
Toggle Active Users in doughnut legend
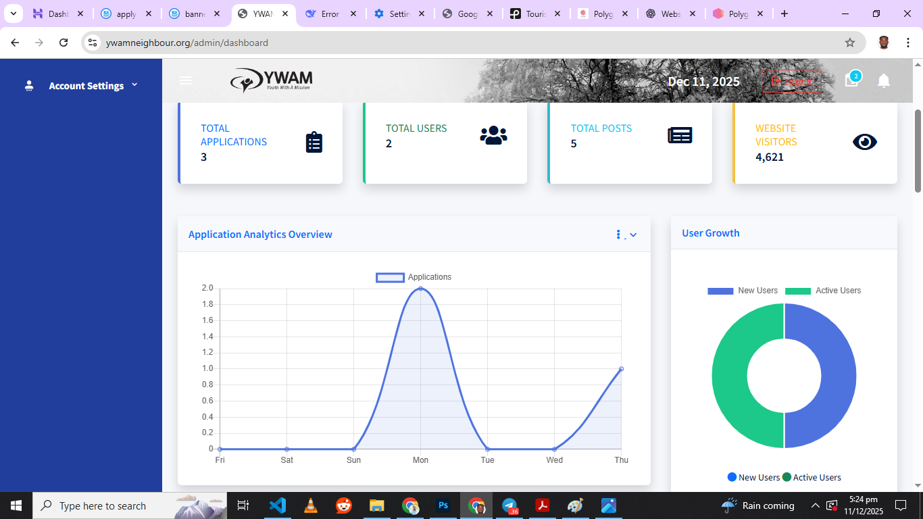pos(822,291)
